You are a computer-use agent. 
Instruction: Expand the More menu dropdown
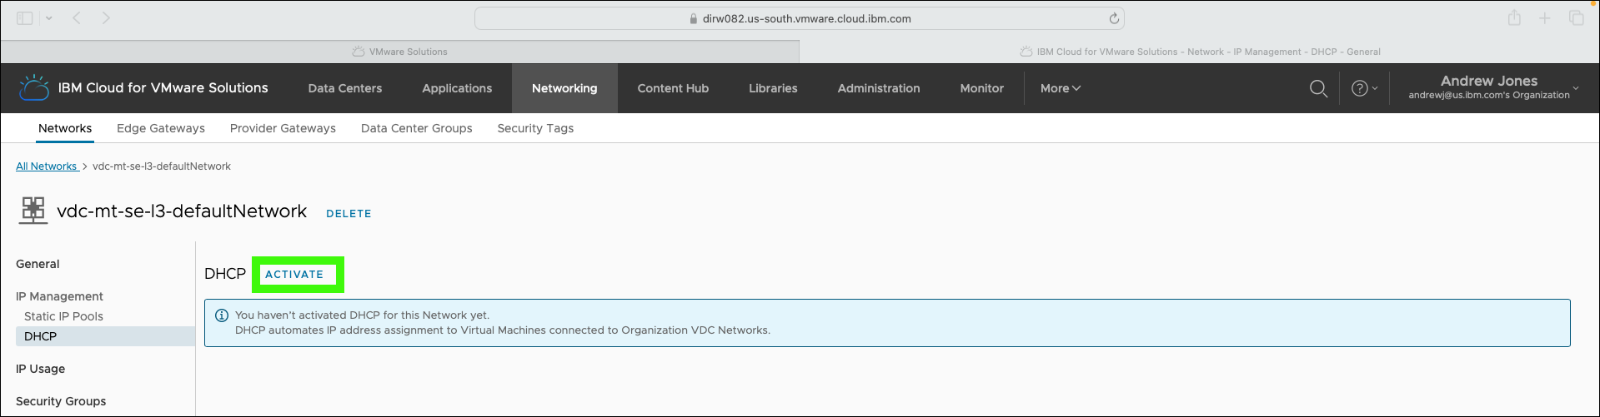[x=1061, y=88]
